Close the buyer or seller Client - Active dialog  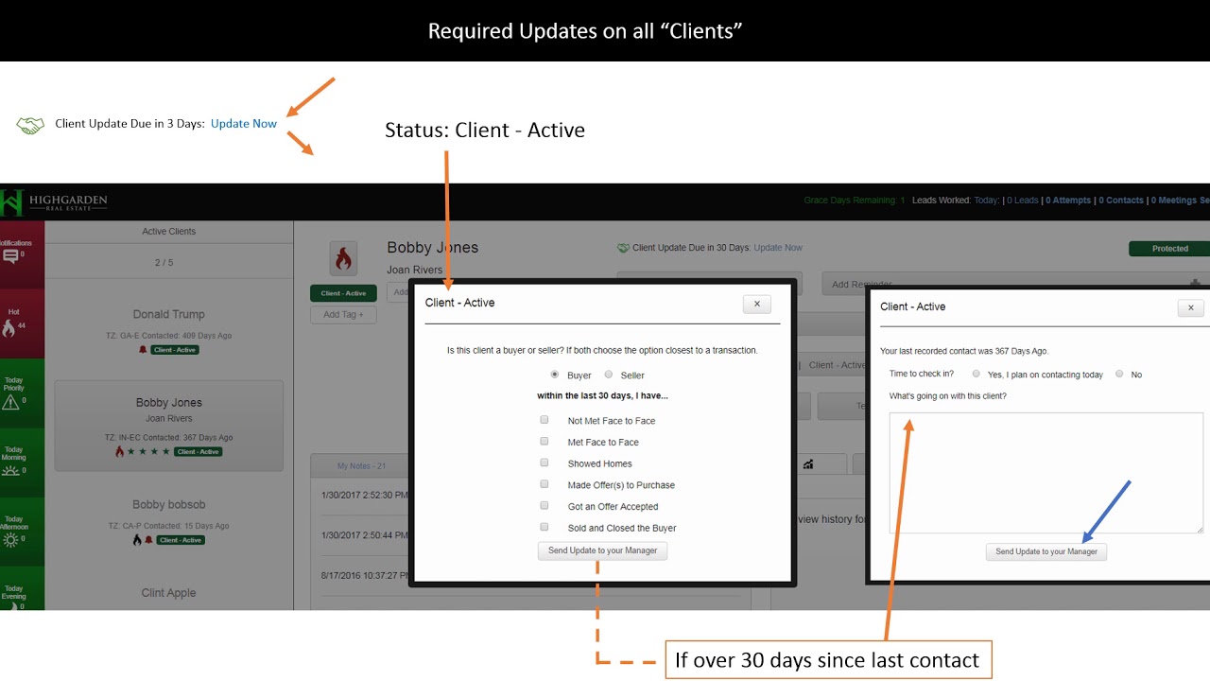click(756, 304)
